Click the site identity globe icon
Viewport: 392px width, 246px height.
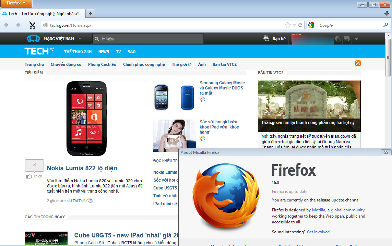click(x=46, y=25)
